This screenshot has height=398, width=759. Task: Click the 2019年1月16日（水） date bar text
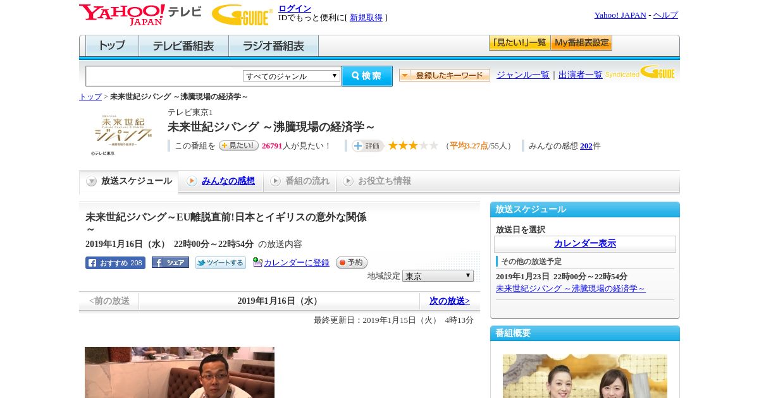click(279, 301)
